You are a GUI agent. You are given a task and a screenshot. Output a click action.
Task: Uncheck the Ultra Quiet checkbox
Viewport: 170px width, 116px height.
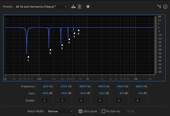click(80, 111)
